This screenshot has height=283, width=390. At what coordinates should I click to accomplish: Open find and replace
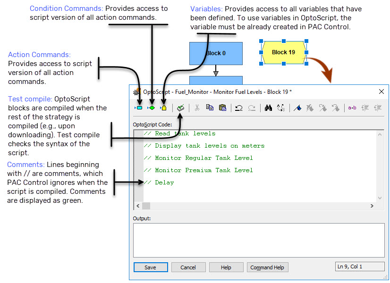280,108
